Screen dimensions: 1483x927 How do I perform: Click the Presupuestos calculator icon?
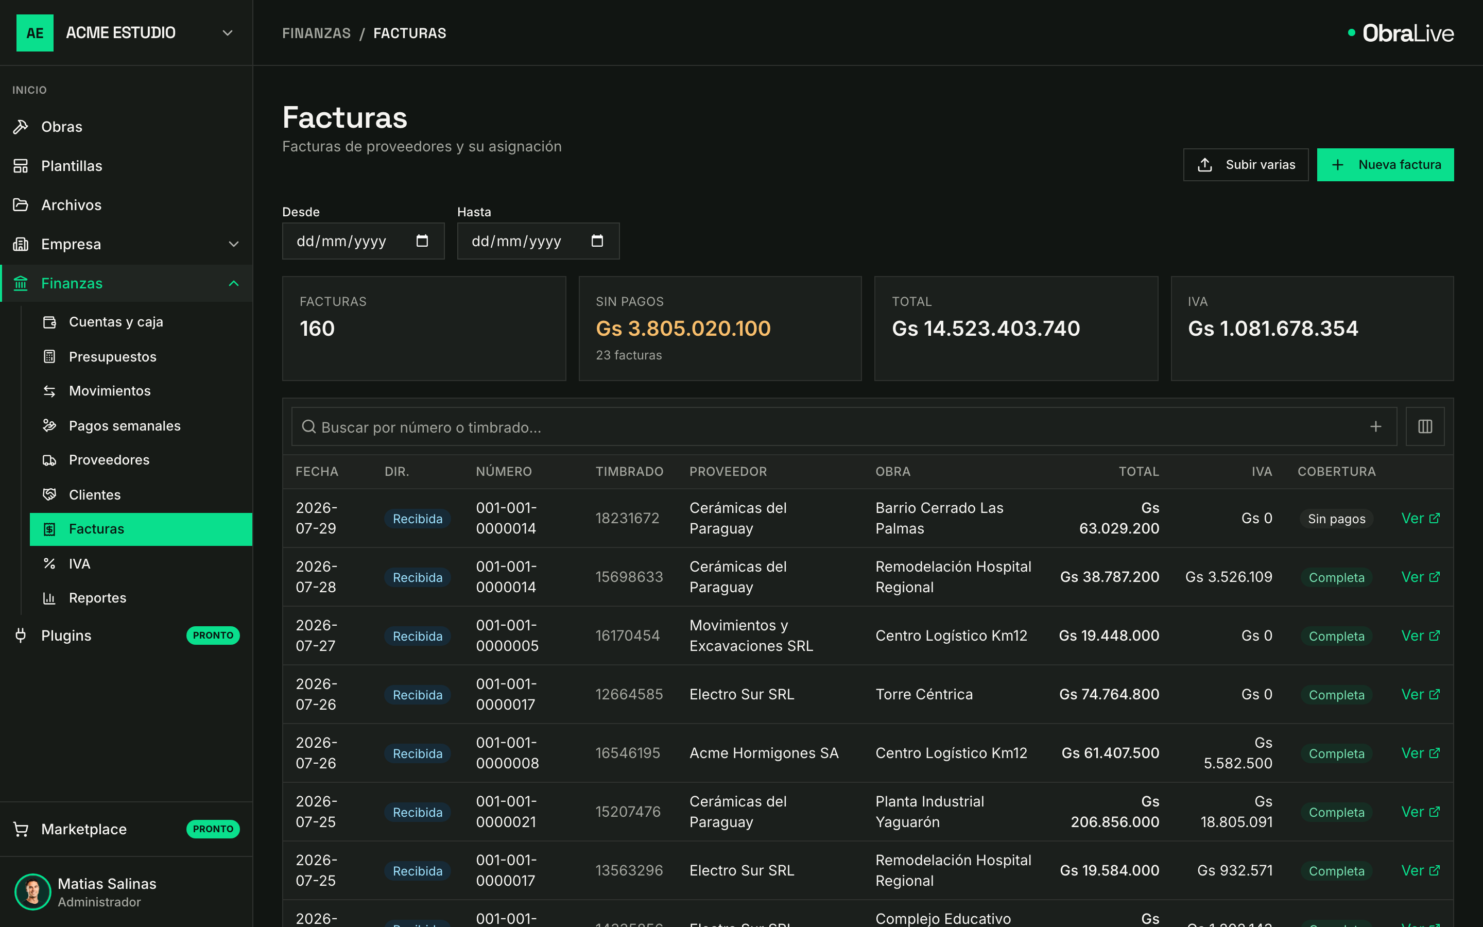(x=49, y=356)
